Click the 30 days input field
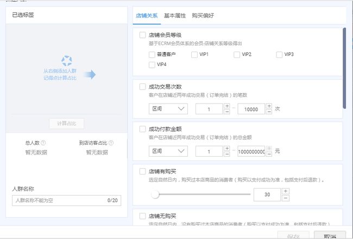Screen dimensions: 353x239 267,195
